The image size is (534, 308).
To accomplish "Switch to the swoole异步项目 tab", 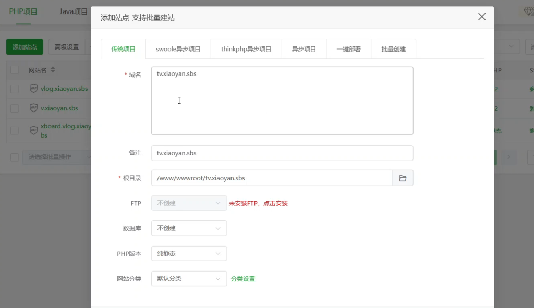I will pyautogui.click(x=178, y=49).
